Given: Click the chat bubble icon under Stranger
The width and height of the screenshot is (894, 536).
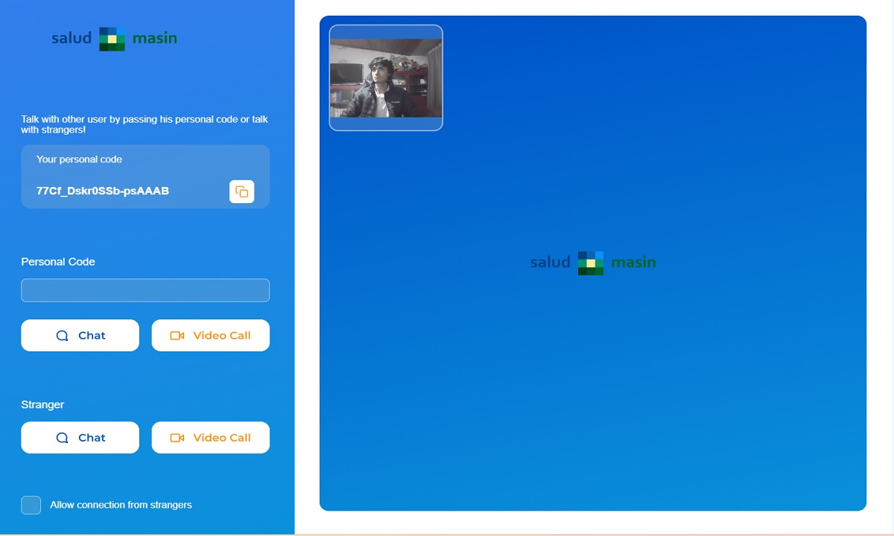Looking at the screenshot, I should coord(63,438).
